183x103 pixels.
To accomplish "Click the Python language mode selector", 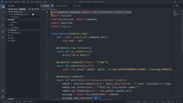I will (163, 102).
